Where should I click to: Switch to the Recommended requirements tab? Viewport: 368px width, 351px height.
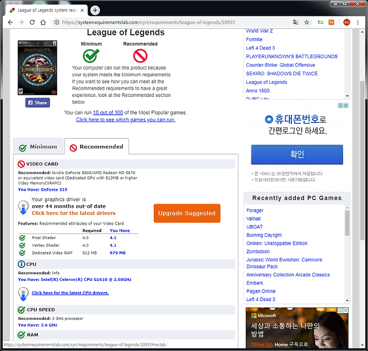click(x=97, y=146)
